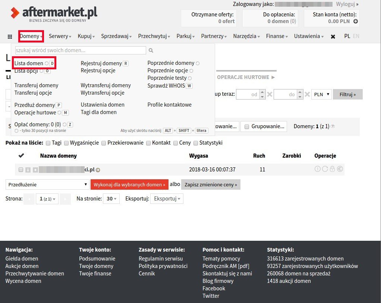Clear the 'od' price field with X

270,94
